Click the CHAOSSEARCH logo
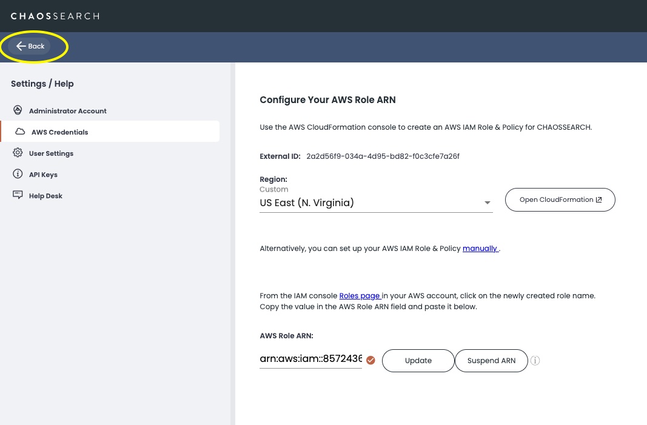This screenshot has width=647, height=425. (55, 16)
